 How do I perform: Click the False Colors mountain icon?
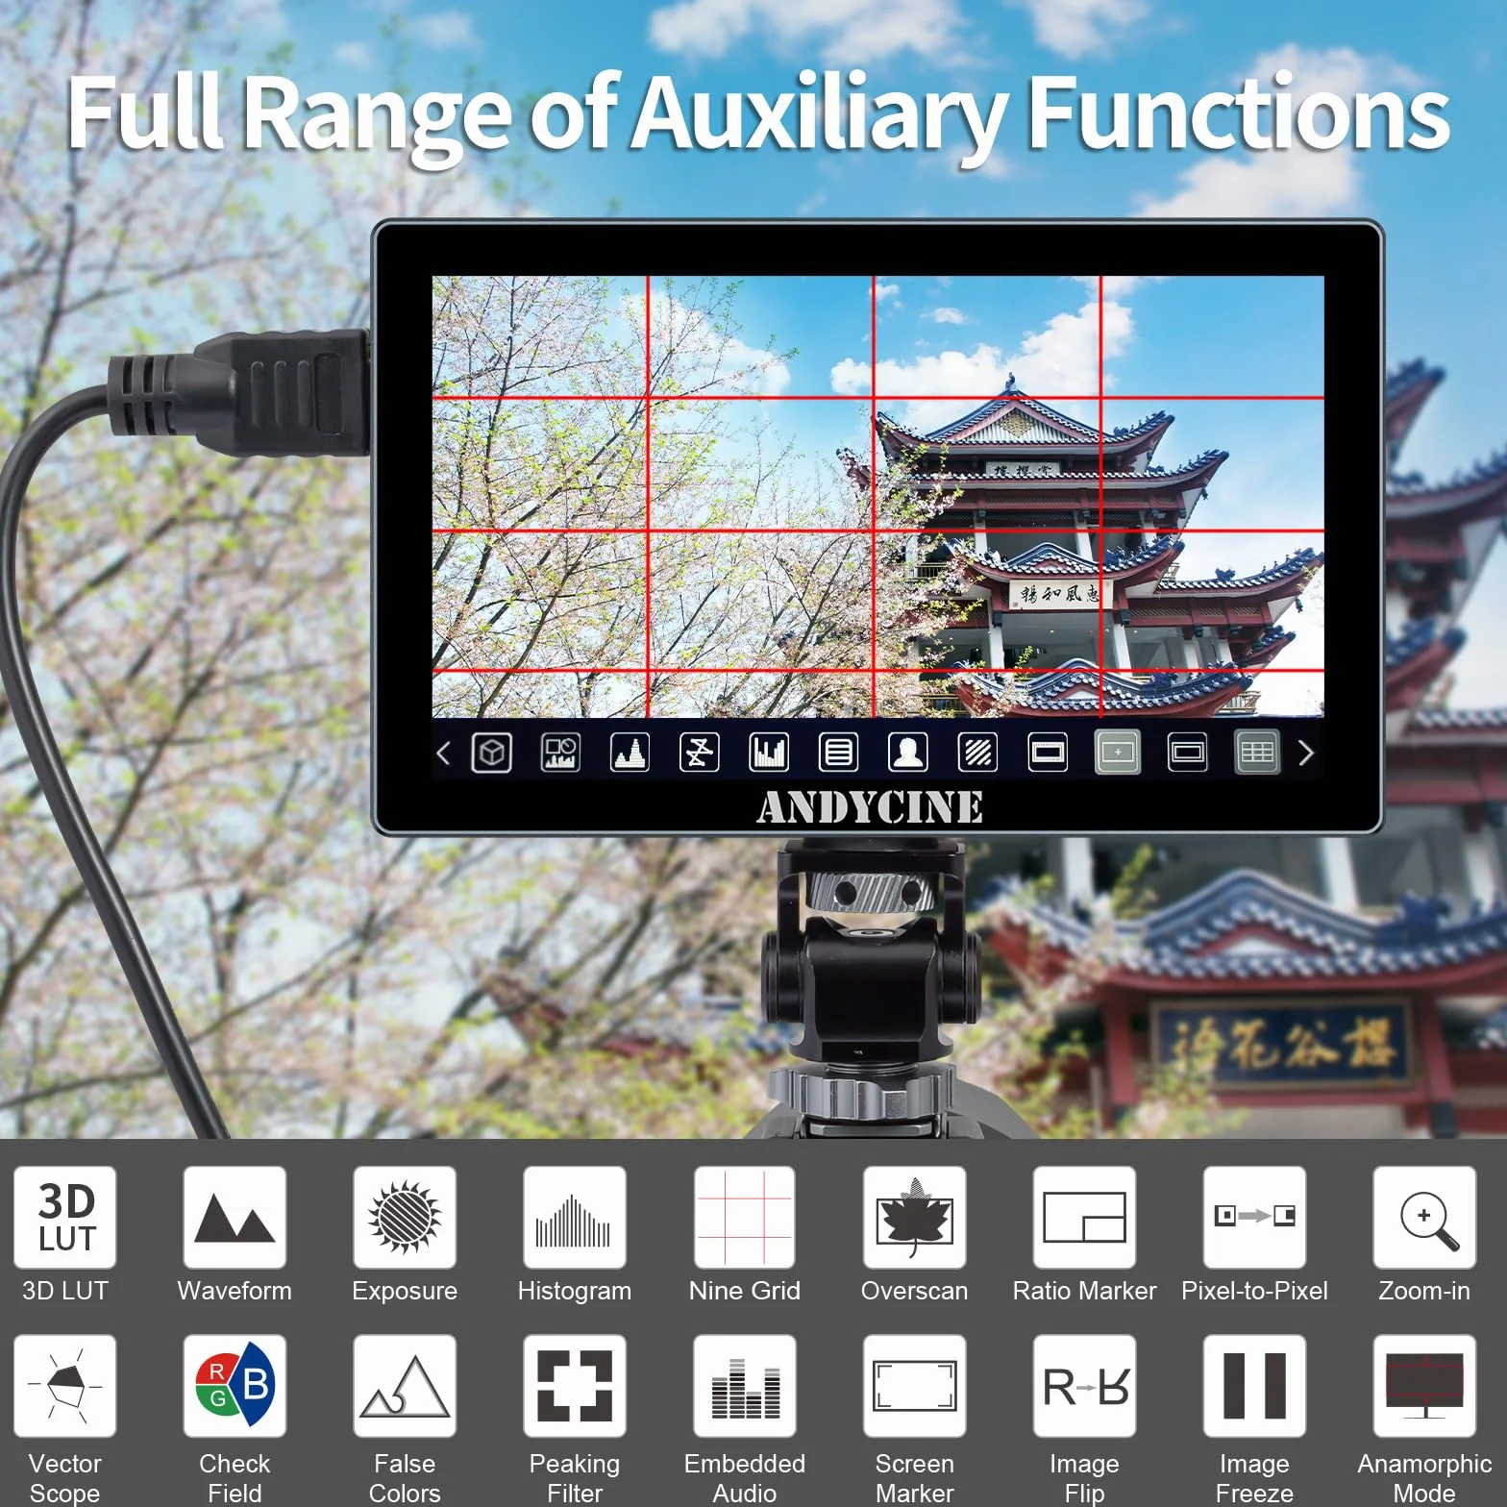click(x=405, y=1386)
